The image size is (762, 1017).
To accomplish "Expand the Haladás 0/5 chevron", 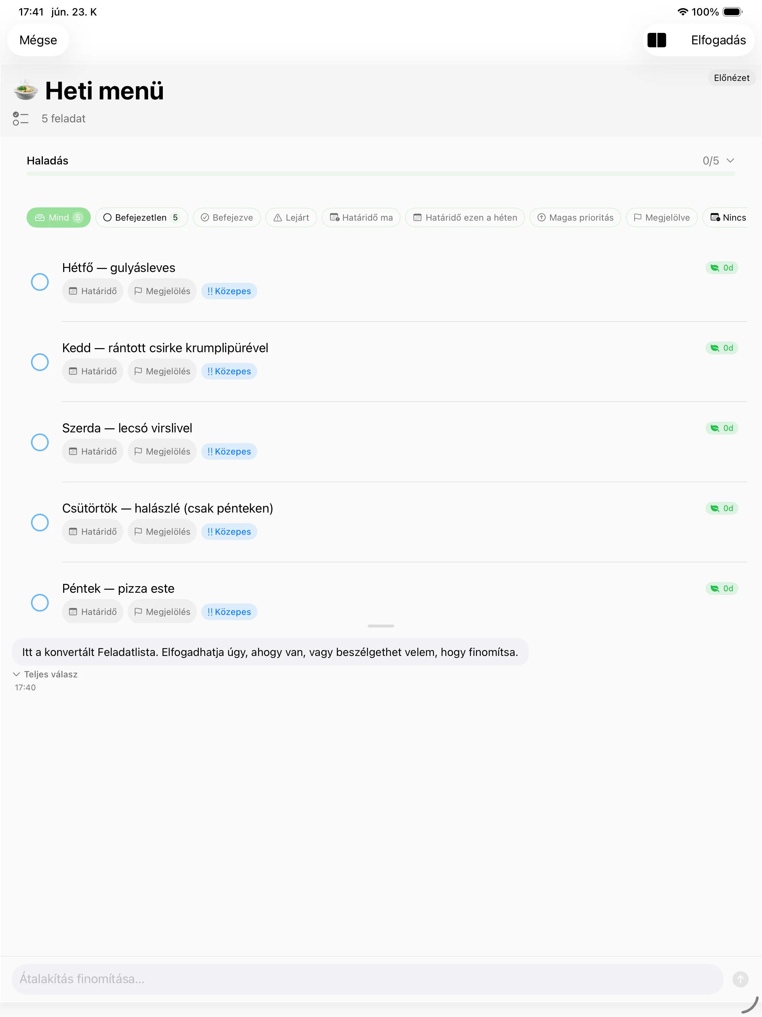I will coord(730,160).
